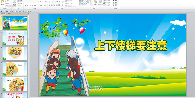Open the font color picker
Image resolution: width=195 pixels, height=98 pixels.
click(45, 5)
